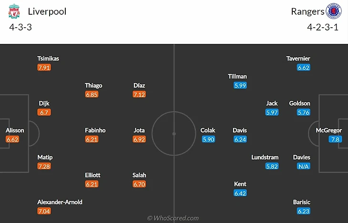The width and height of the screenshot is (348, 223).
Task: Click player name Lundstram
Action: click(x=265, y=157)
